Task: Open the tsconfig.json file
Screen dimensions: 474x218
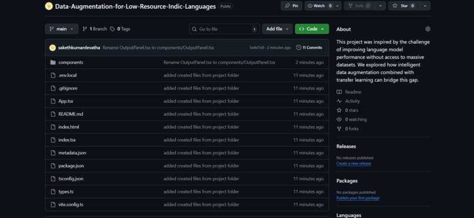Action: pyautogui.click(x=71, y=179)
